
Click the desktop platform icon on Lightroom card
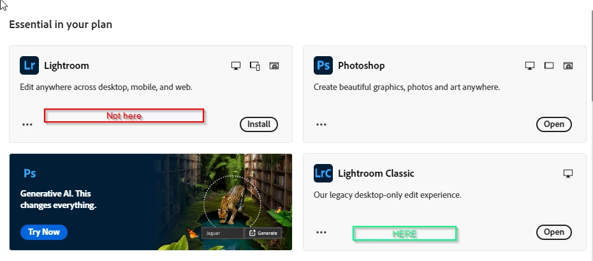(x=236, y=66)
